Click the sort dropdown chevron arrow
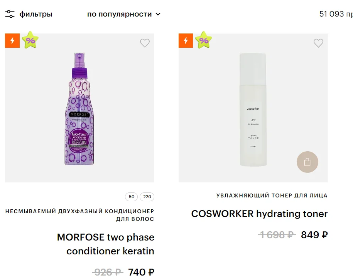353x279 pixels. point(158,14)
